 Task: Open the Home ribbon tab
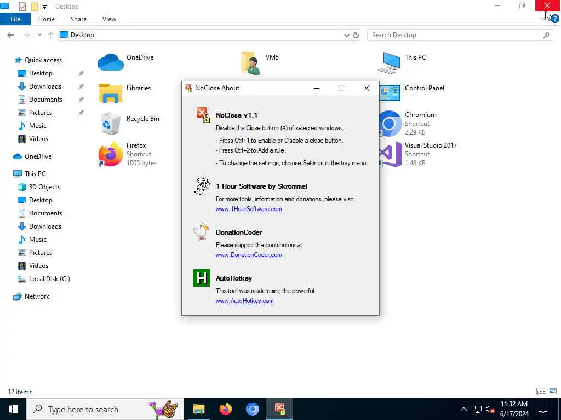(x=47, y=19)
